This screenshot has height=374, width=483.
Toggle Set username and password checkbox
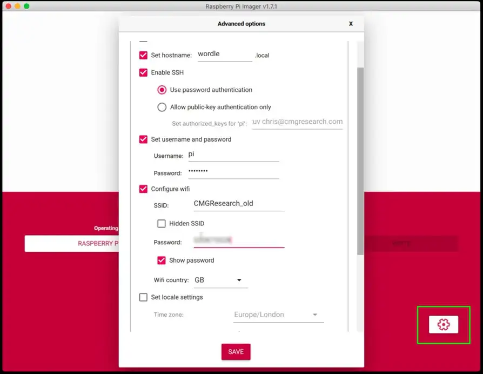point(143,139)
